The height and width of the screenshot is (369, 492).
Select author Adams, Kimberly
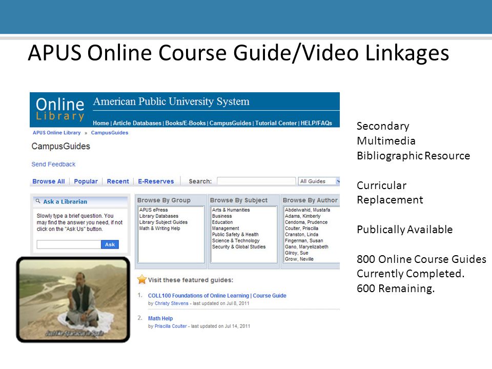pyautogui.click(x=303, y=216)
